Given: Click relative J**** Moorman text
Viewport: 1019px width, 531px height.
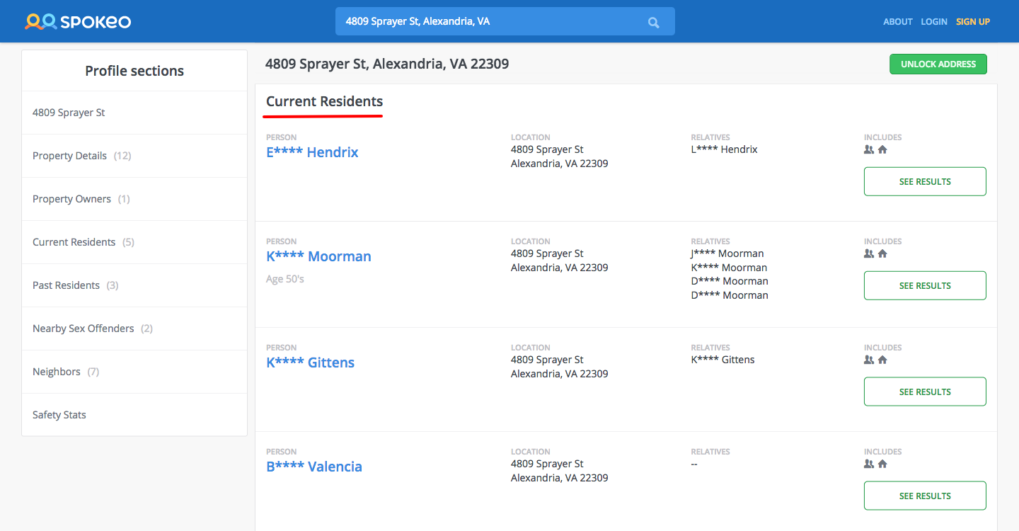Looking at the screenshot, I should 727,253.
